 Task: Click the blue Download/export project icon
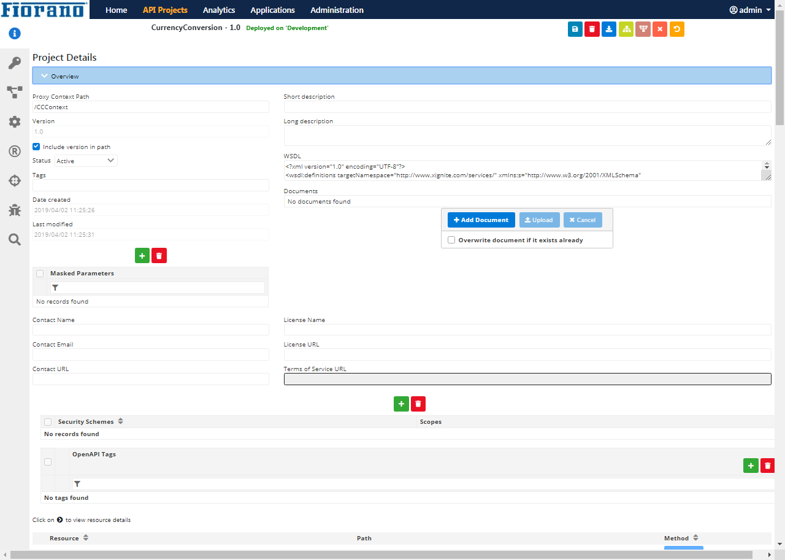(609, 29)
